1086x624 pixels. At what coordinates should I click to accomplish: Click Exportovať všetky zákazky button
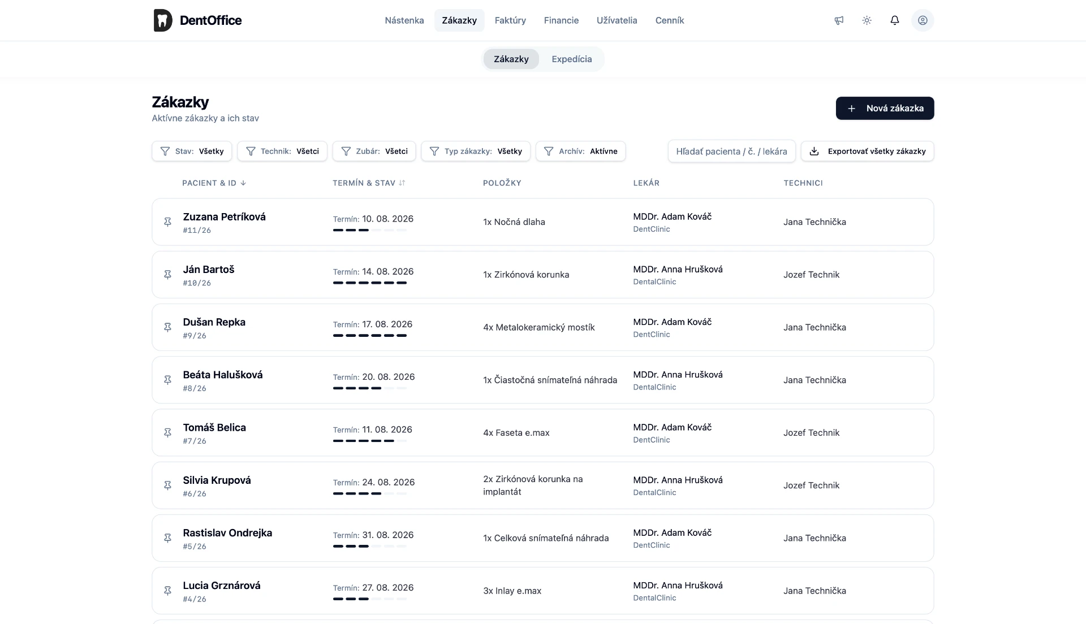click(x=867, y=151)
